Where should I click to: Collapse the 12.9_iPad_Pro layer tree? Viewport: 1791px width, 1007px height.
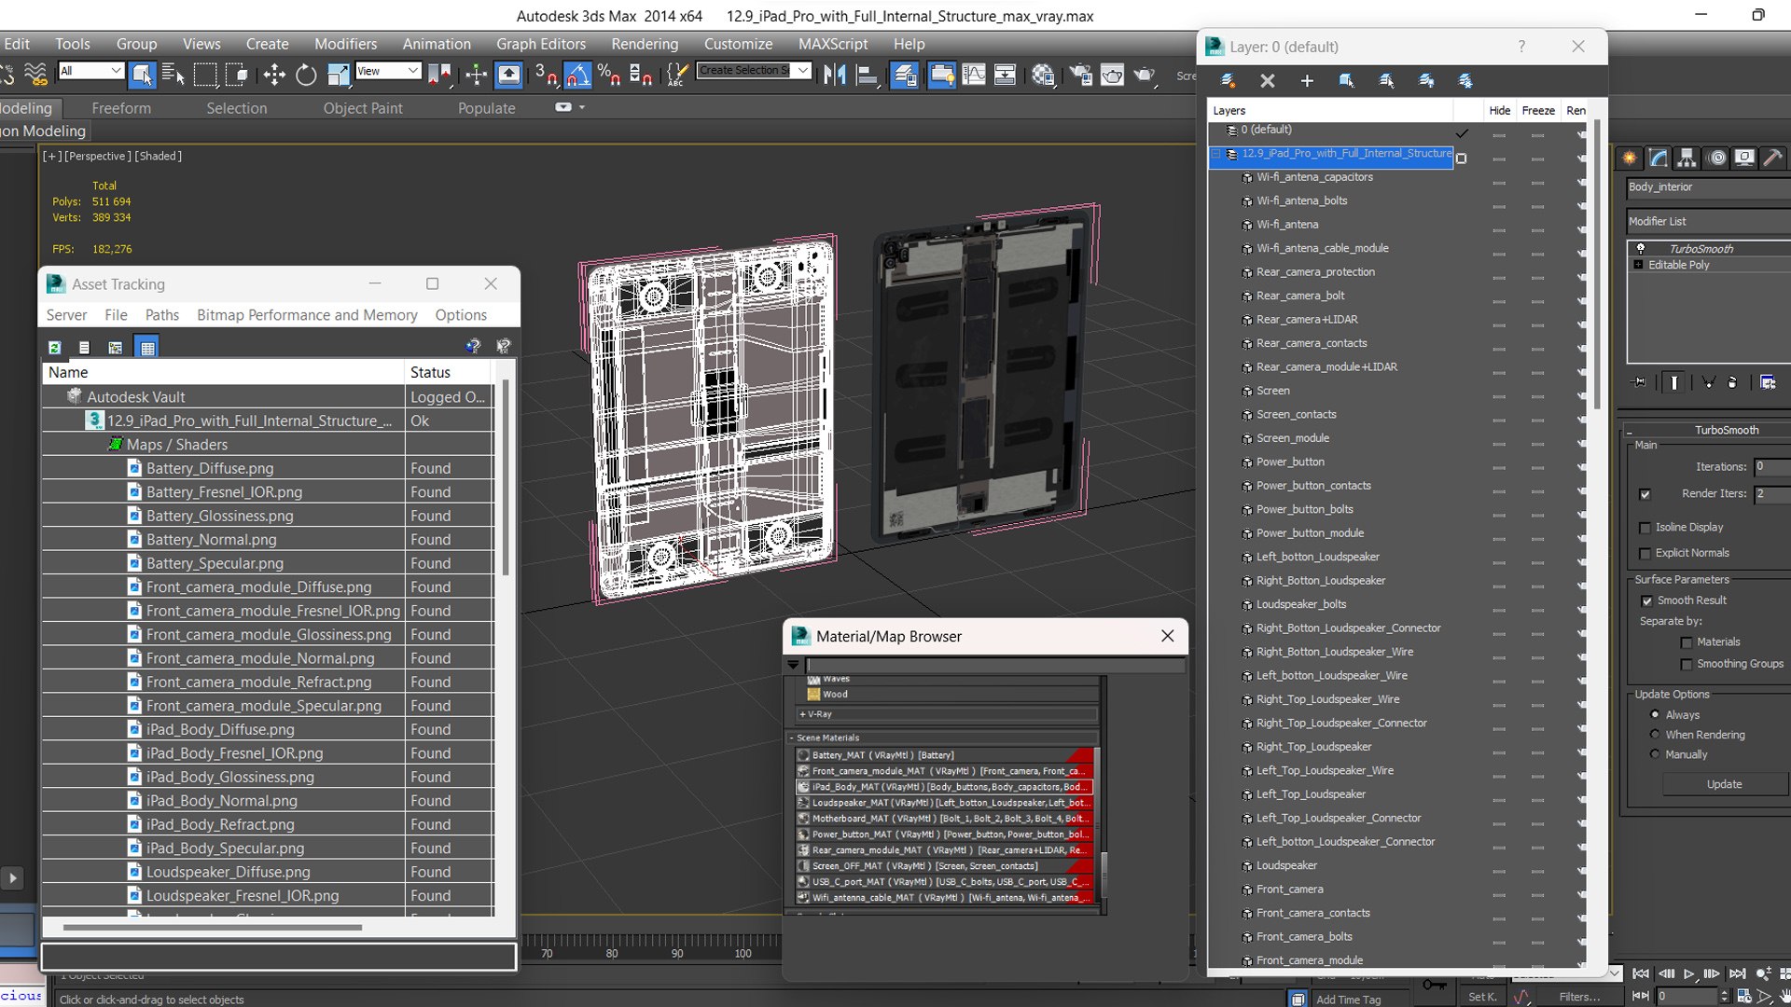click(1216, 154)
